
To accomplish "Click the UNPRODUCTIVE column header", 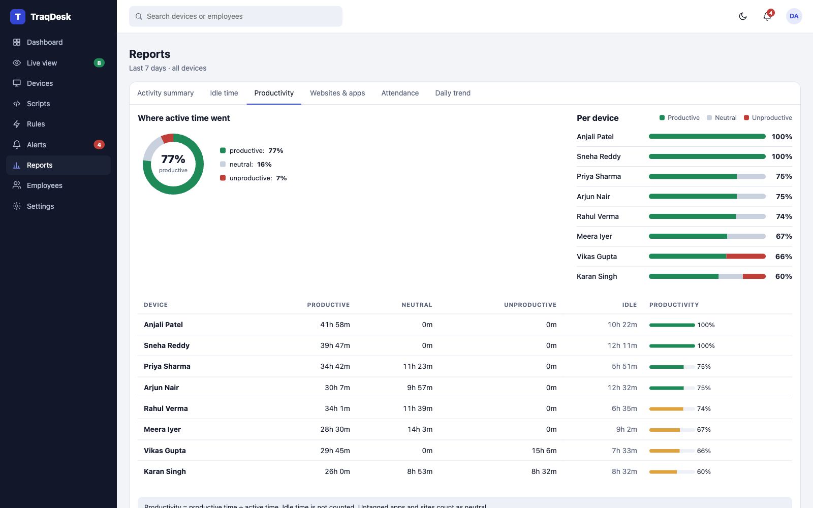I will (530, 305).
